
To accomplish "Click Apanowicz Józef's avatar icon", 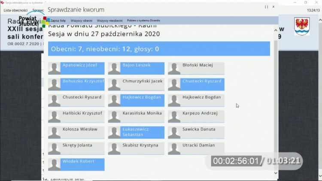I will pyautogui.click(x=54, y=69).
